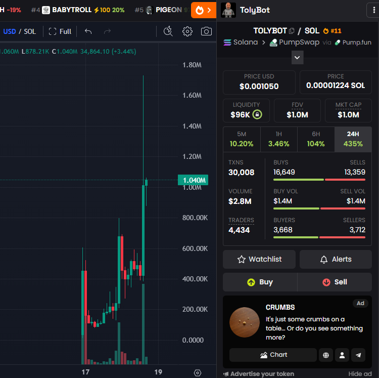Open the three-dot options menu beside TolyBot
379x378 pixels.
tap(374, 10)
